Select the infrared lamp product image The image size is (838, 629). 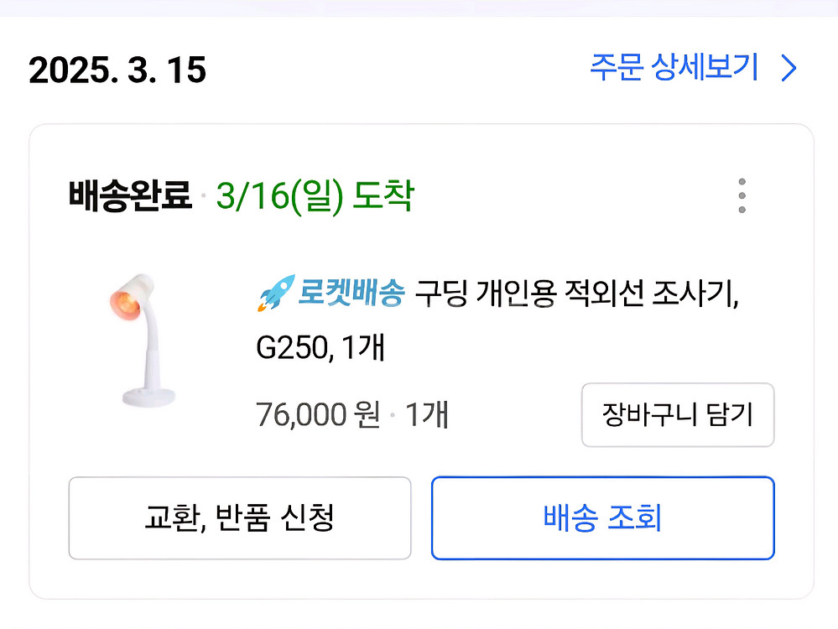click(141, 331)
